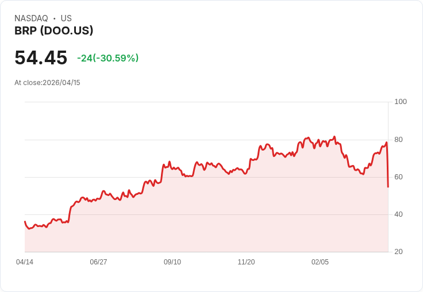Click the 60 y-axis price label
Screen dimensions: 423x292
pos(398,177)
